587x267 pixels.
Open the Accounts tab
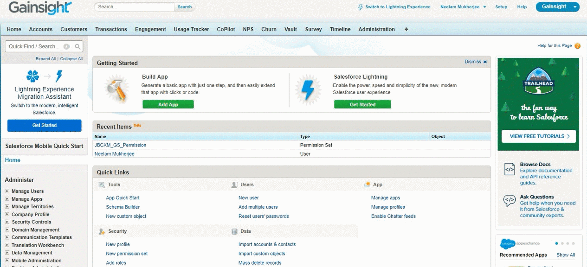(41, 29)
